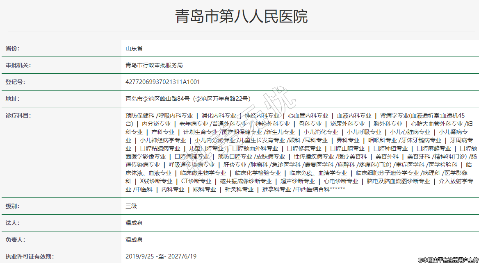
Task: Click the hospital title 青岛市第八人民医院
Action: coord(241,17)
